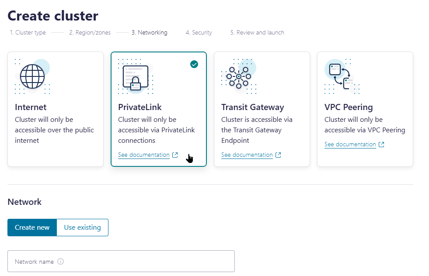The width and height of the screenshot is (429, 276).
Task: Choose the Internet networking card title
Action: click(x=31, y=107)
